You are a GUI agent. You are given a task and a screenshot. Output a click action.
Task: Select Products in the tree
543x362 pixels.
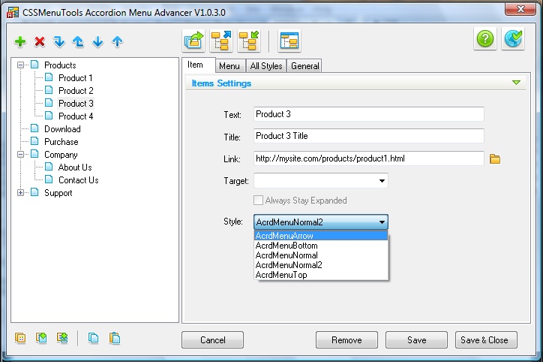pyautogui.click(x=60, y=65)
